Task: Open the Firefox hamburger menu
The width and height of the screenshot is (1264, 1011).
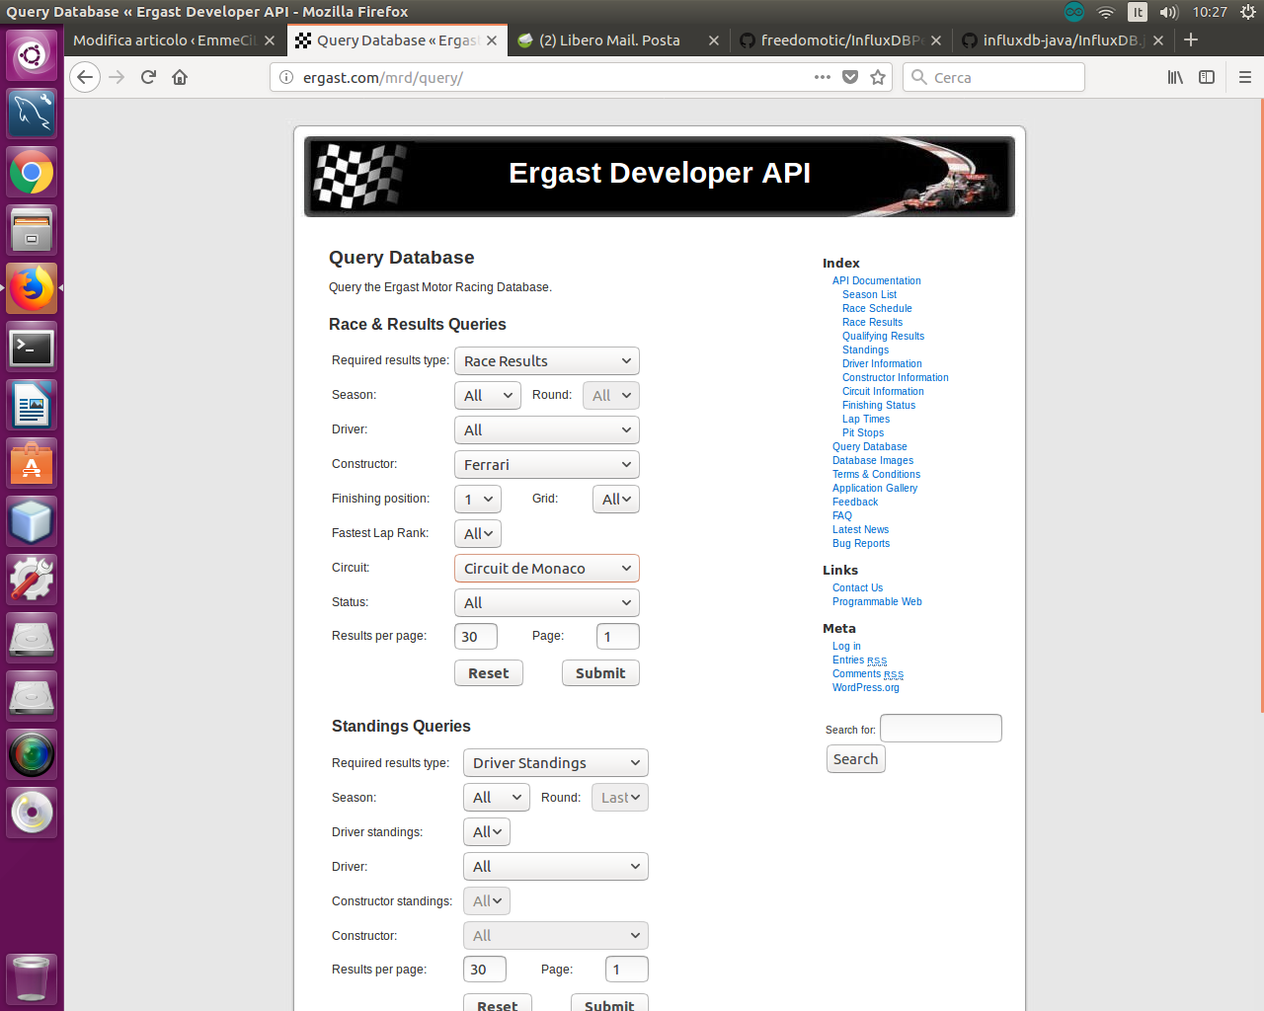Action: (x=1245, y=77)
